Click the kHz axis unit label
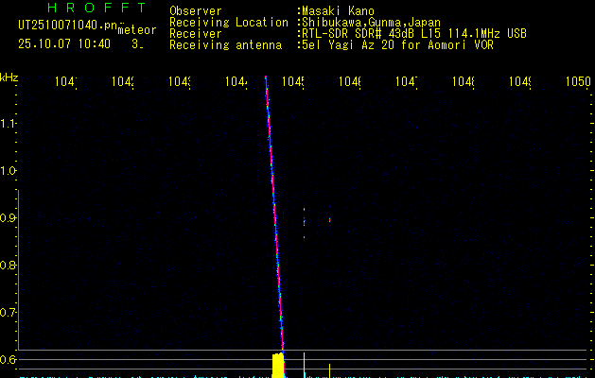Image resolution: width=595 pixels, height=378 pixels. [9, 77]
